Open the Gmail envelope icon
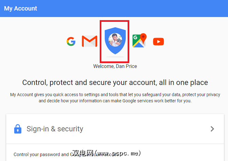The width and height of the screenshot is (228, 161). click(x=89, y=42)
